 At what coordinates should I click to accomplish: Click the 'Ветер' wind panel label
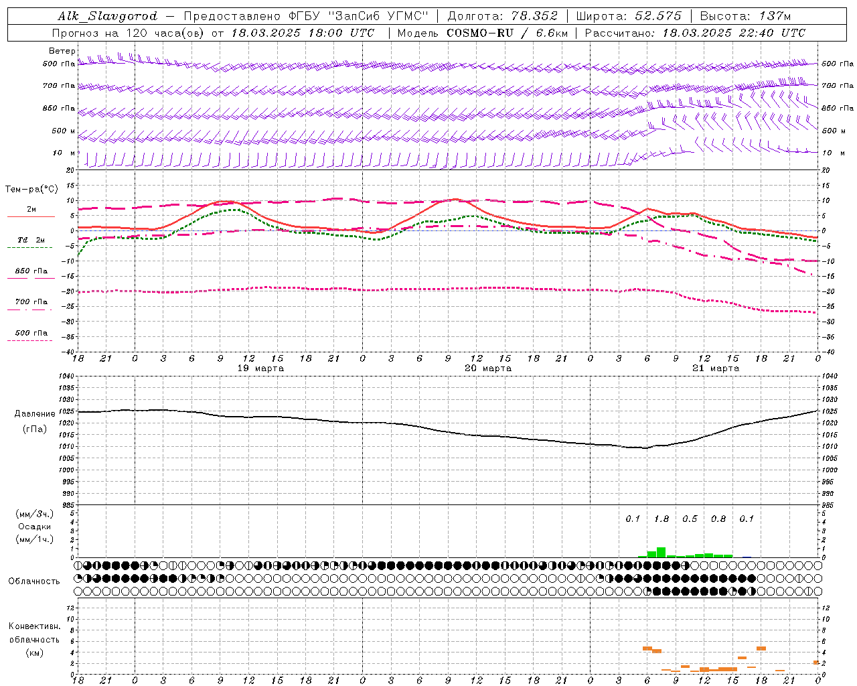point(62,51)
